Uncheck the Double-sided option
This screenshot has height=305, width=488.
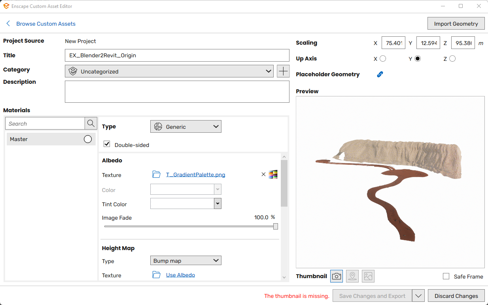click(x=107, y=144)
